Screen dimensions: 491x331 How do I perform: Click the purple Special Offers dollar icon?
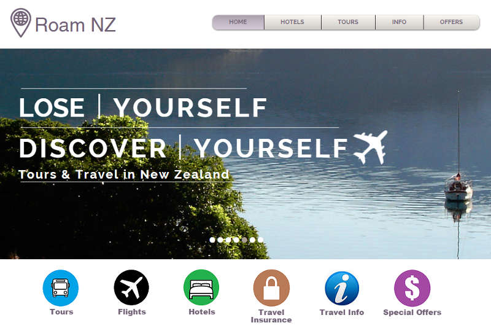click(412, 288)
